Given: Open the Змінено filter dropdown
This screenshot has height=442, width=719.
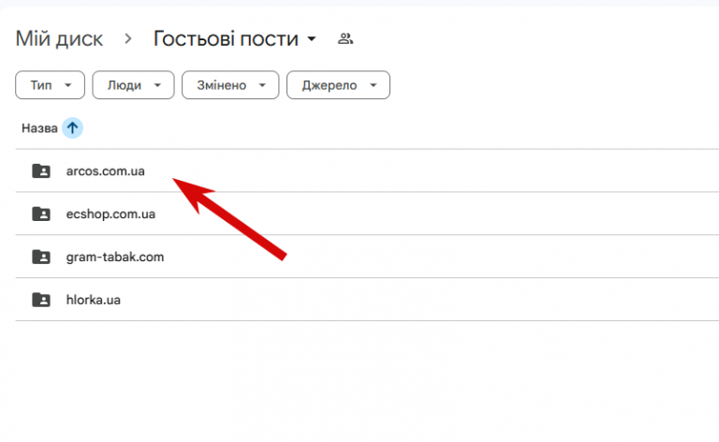Looking at the screenshot, I should coord(230,85).
